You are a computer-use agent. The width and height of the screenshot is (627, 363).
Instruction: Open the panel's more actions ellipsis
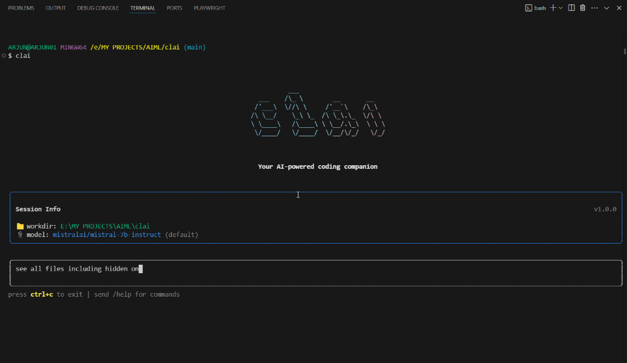[594, 8]
